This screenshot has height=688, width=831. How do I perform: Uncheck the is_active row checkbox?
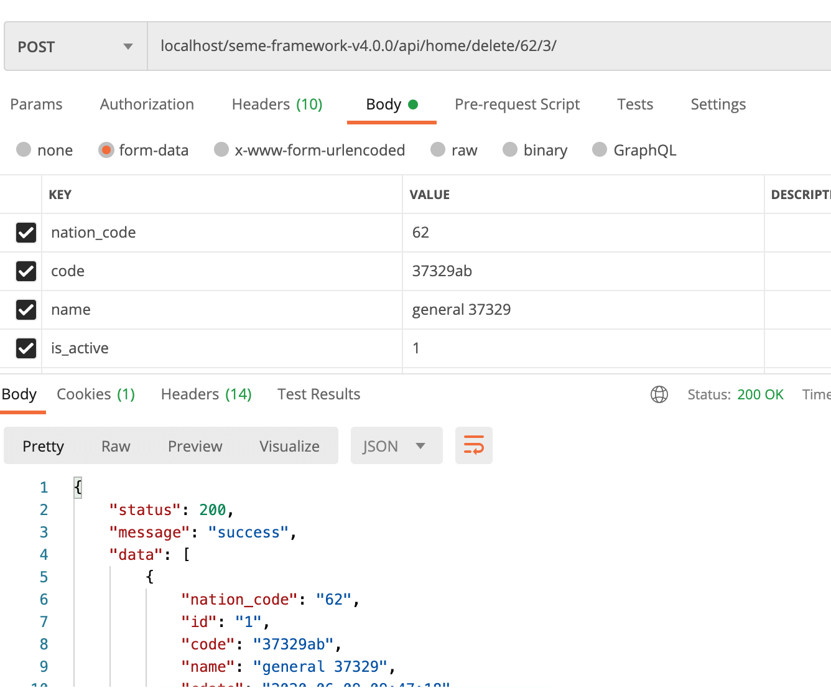26,348
